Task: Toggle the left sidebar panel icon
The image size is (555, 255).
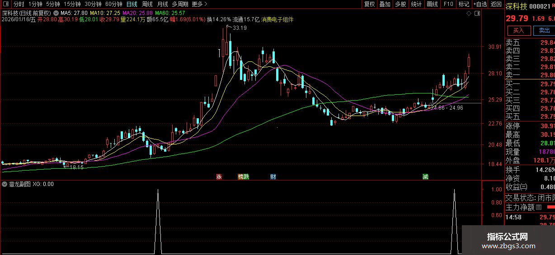Action: [x=5, y=4]
